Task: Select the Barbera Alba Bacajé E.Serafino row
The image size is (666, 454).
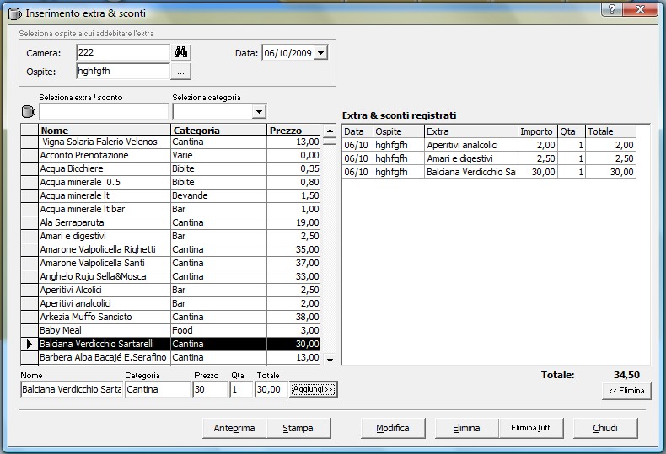Action: (x=170, y=357)
